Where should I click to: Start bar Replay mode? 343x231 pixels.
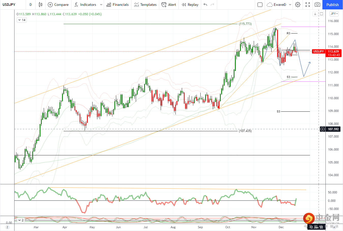tap(190, 5)
